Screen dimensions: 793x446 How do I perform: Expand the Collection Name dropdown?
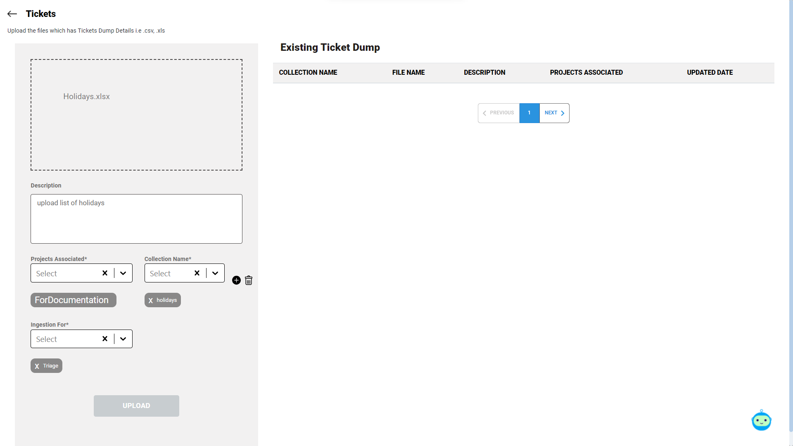tap(215, 273)
